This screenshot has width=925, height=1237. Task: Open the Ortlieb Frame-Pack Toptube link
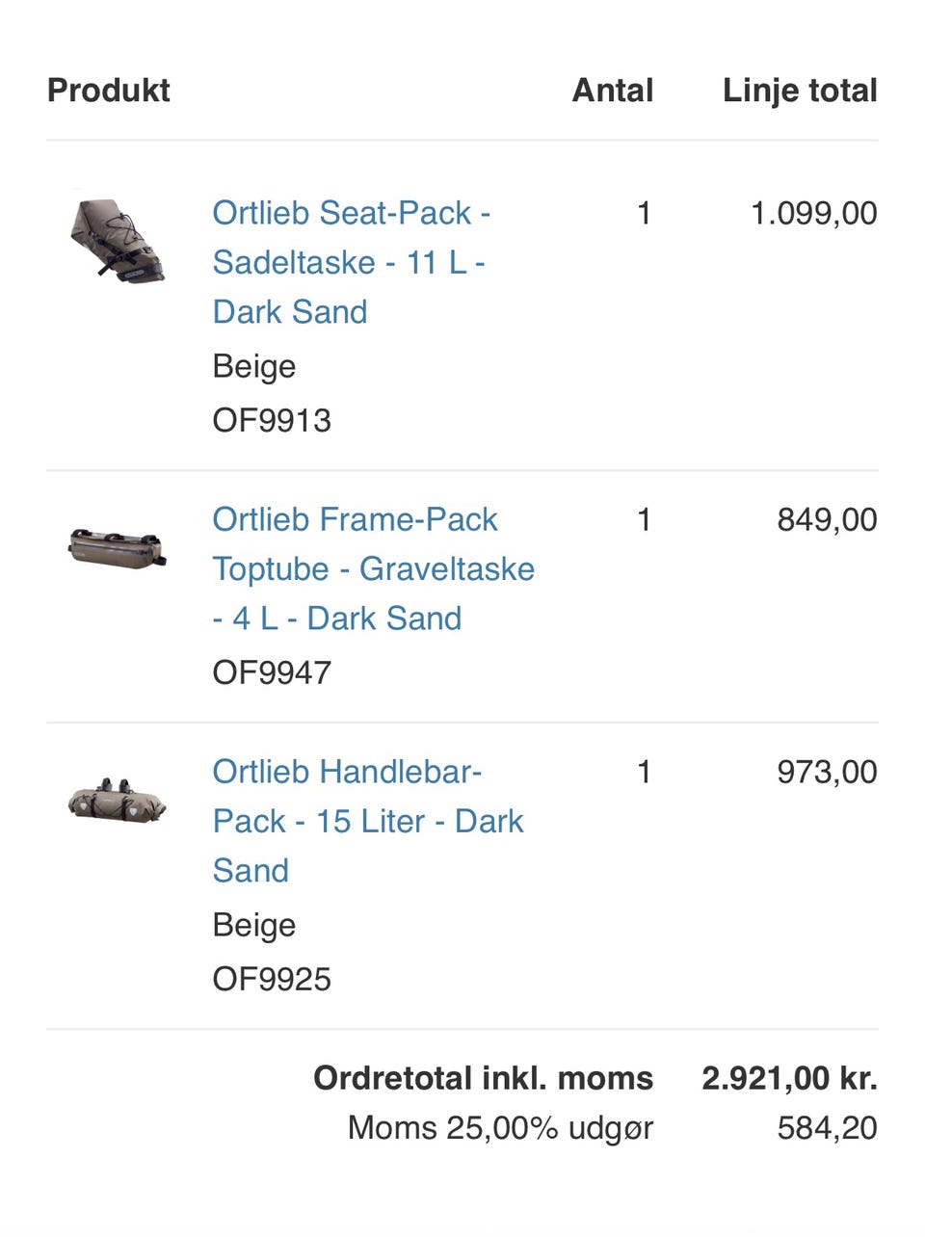pos(373,568)
